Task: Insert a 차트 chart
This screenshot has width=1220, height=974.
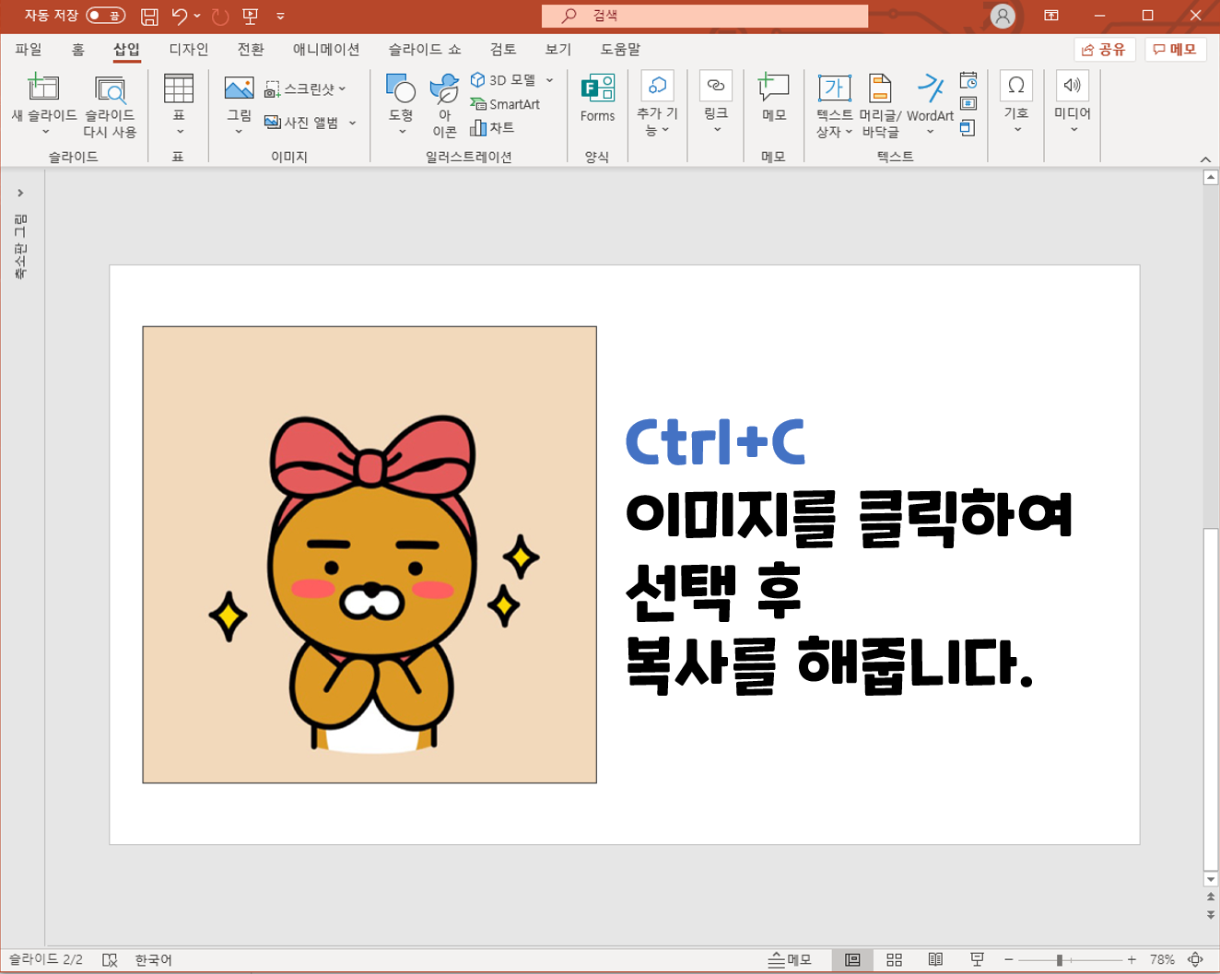Action: (x=492, y=127)
